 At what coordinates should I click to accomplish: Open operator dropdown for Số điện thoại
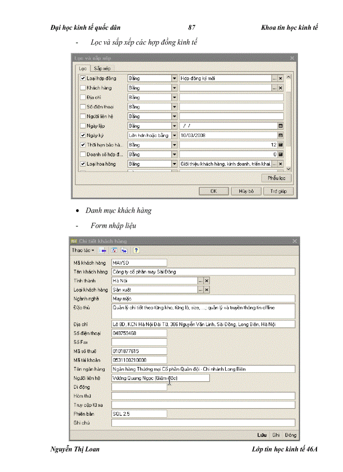pos(174,107)
